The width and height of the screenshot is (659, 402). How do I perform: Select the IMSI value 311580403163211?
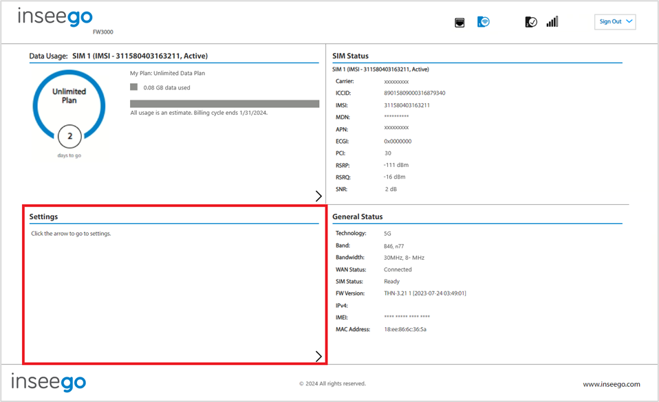click(407, 105)
